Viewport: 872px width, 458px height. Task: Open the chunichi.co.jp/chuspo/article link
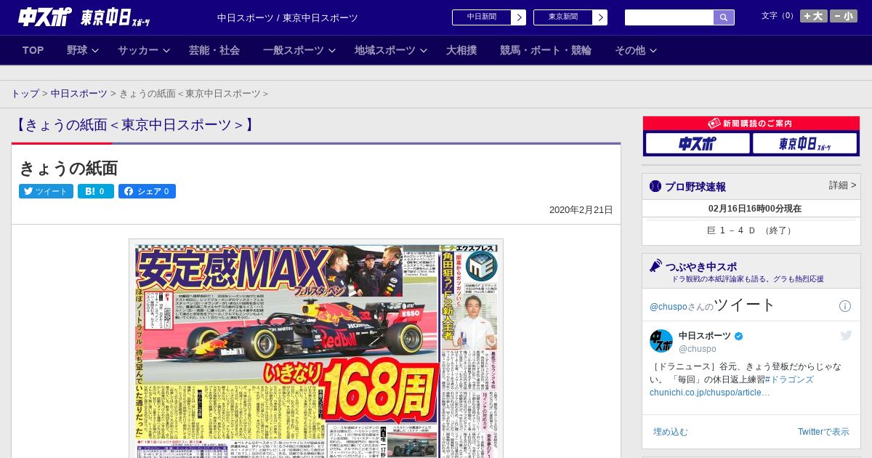[710, 393]
